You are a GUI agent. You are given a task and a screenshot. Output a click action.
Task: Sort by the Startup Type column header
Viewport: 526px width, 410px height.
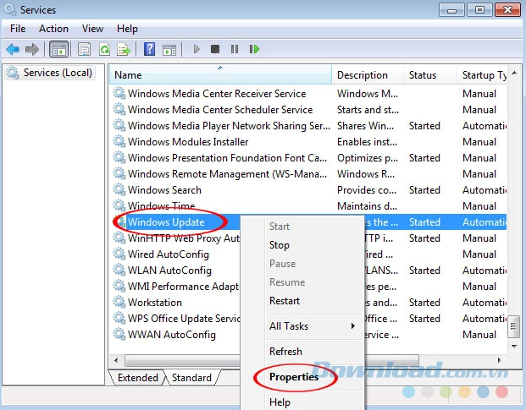click(x=483, y=75)
